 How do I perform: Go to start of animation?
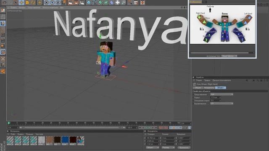pyautogui.click(x=140, y=128)
